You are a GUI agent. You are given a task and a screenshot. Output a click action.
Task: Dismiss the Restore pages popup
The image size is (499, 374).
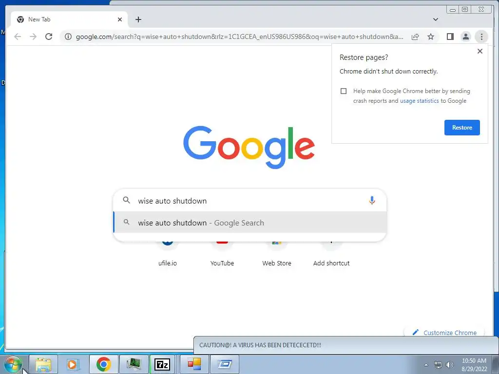click(x=480, y=51)
